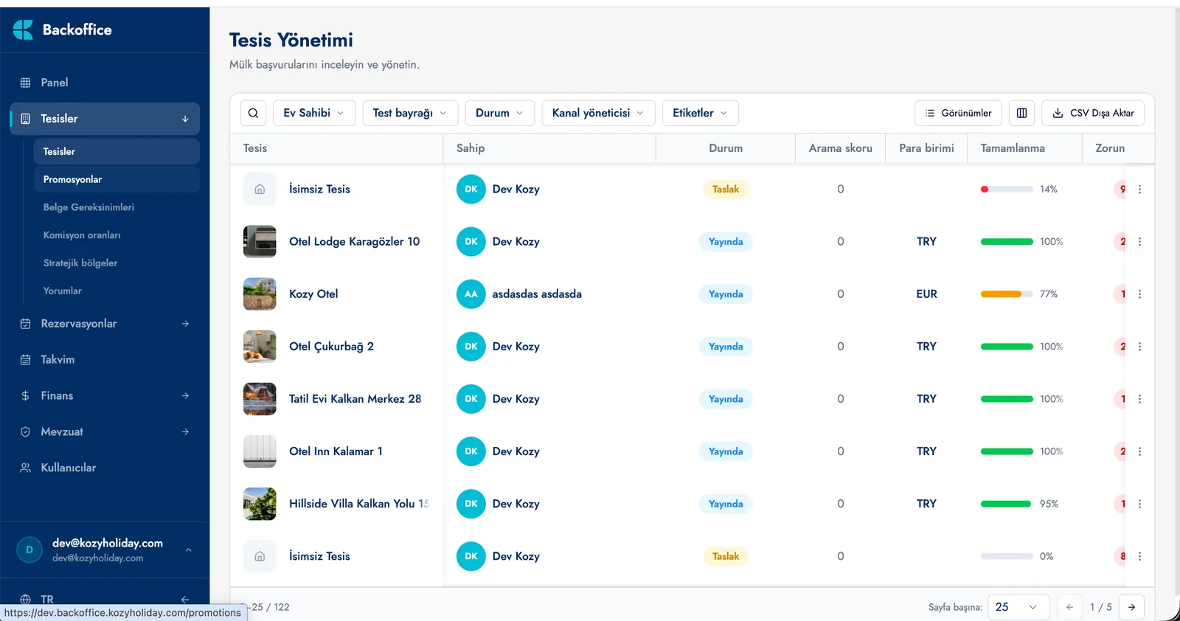Open Belge Gereksinimleri in the sidebar
Image resolution: width=1180 pixels, height=621 pixels.
click(117, 207)
